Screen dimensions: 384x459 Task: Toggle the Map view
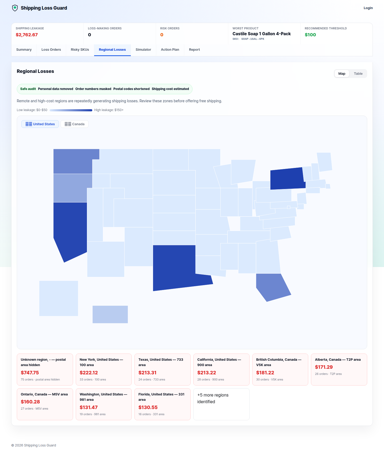342,74
